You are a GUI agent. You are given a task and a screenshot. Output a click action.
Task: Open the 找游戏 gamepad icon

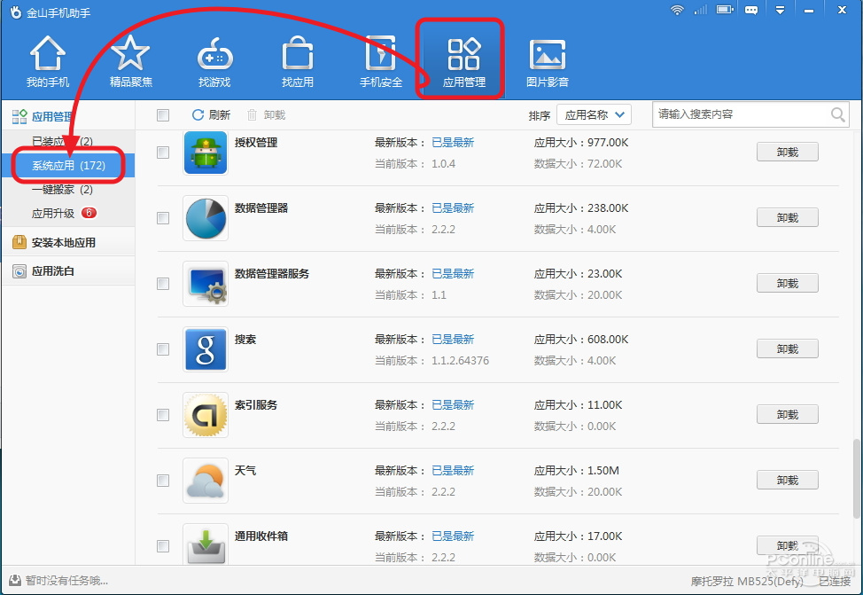pyautogui.click(x=214, y=62)
